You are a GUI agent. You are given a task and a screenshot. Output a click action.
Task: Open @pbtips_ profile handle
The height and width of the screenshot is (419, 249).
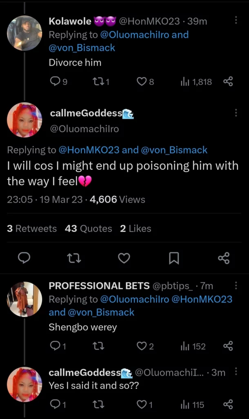click(x=173, y=286)
